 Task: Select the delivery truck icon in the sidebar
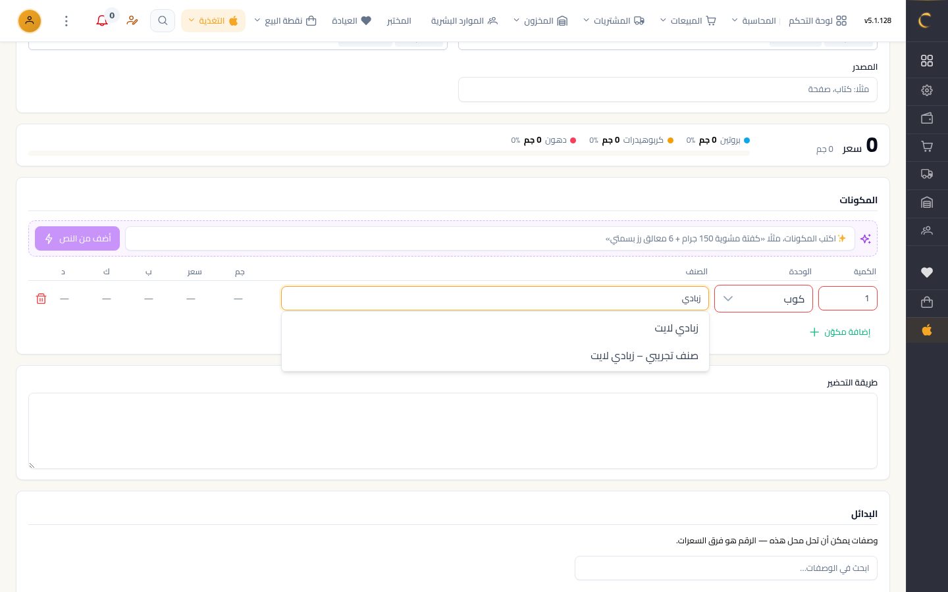[x=927, y=174]
